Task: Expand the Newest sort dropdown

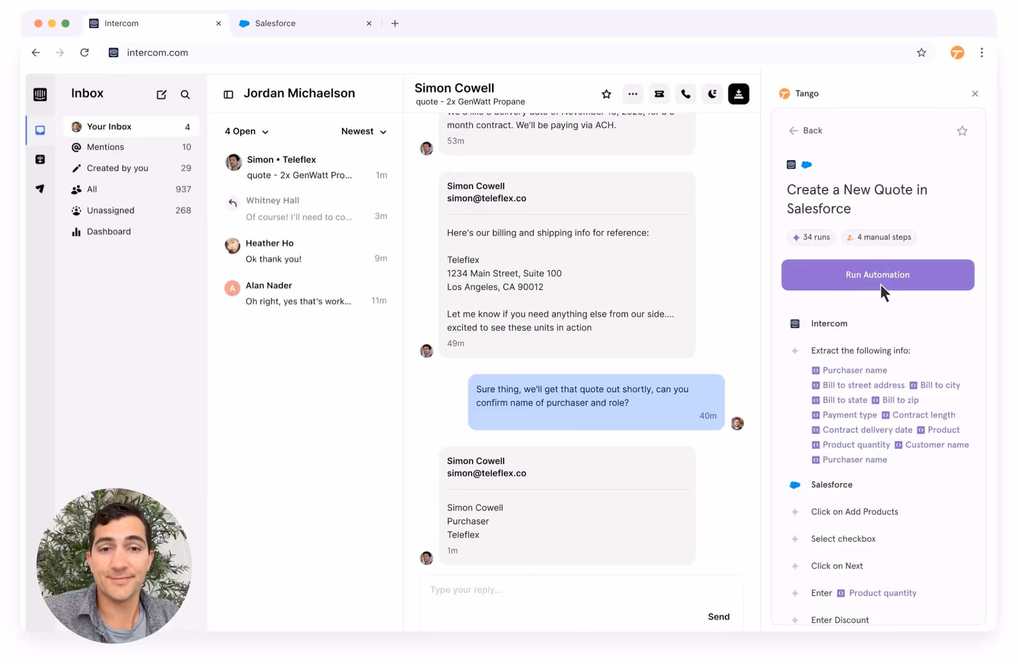Action: click(x=364, y=131)
